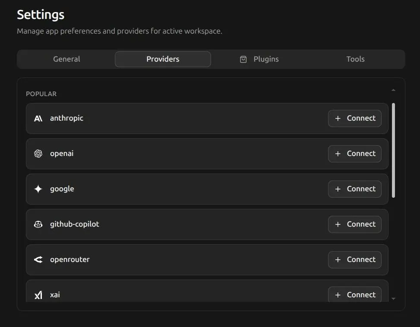
Task: Click the Plugins shopping bag icon
Action: click(243, 59)
